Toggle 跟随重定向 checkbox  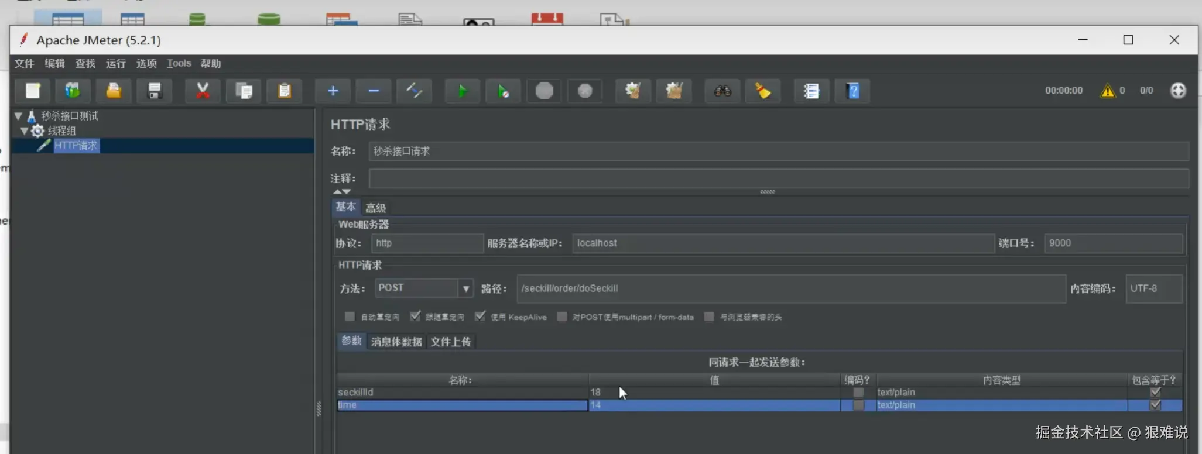tap(415, 317)
